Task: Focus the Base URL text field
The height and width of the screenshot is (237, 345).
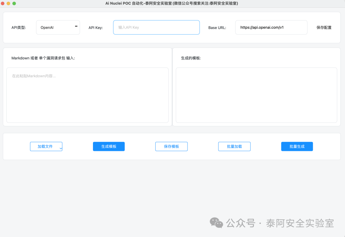Action: tap(271, 27)
